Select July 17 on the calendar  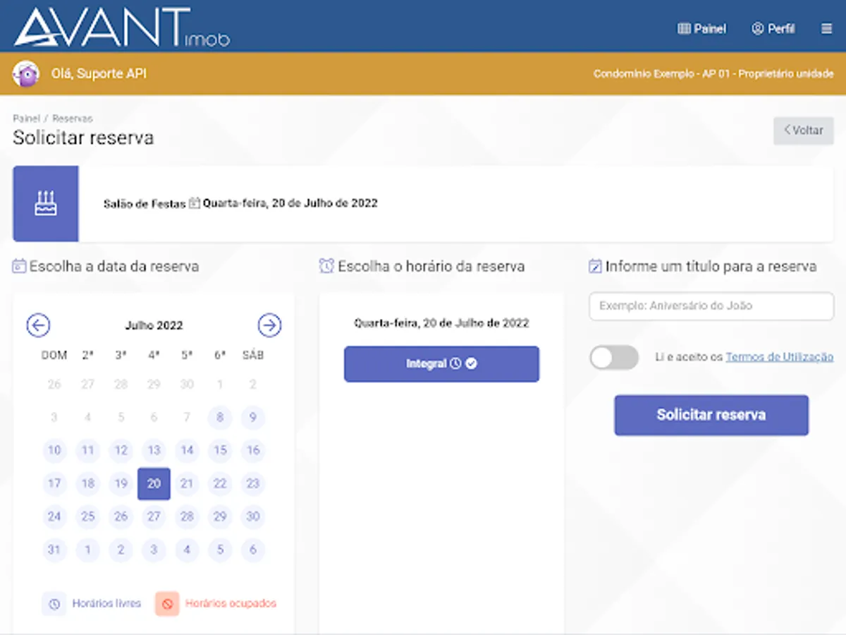click(x=54, y=483)
